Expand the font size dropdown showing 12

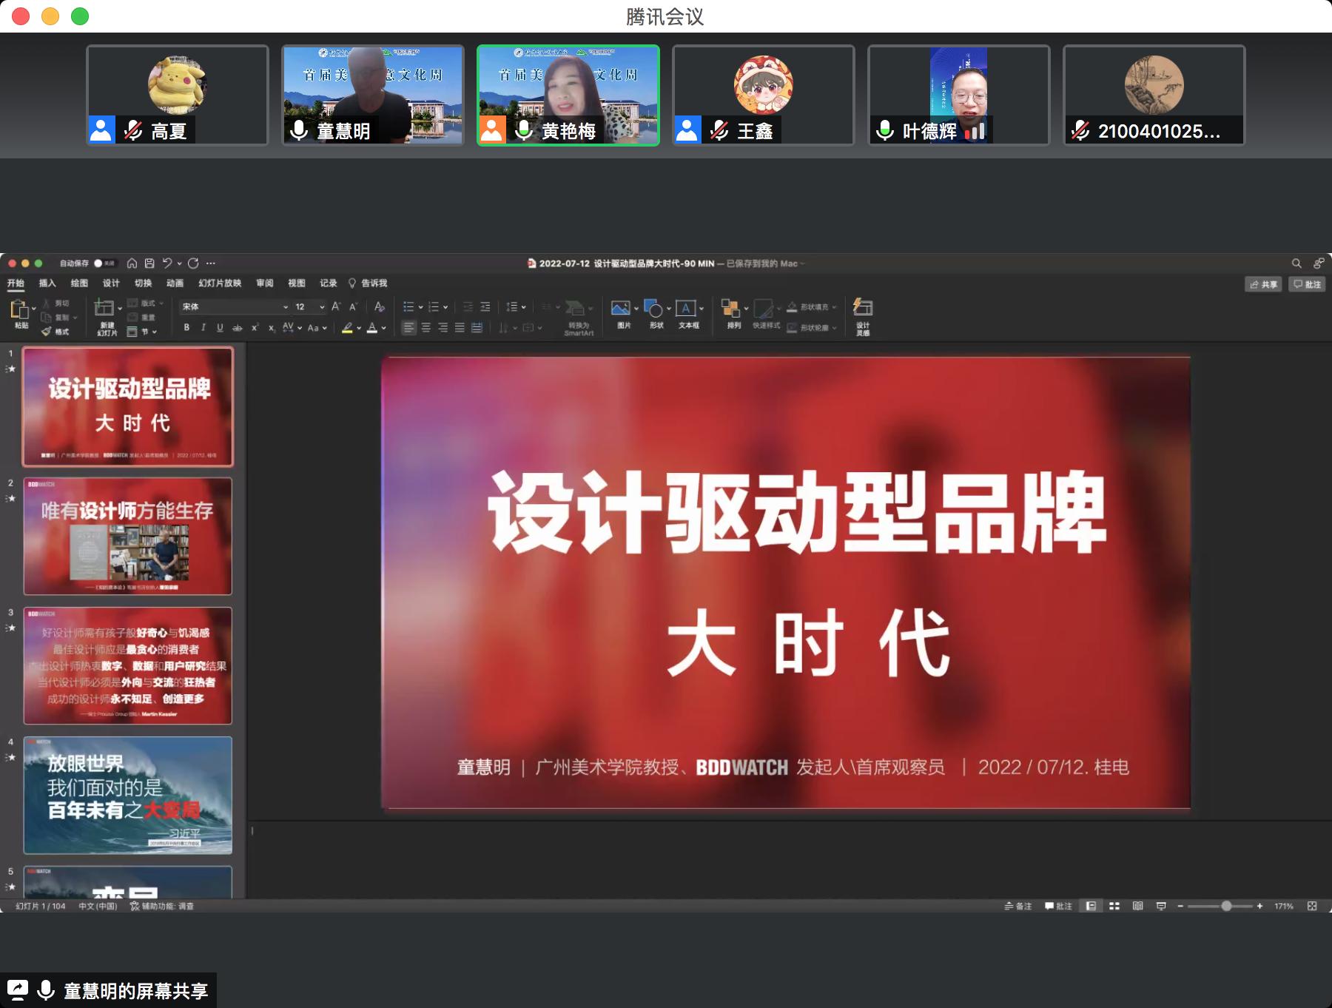pyautogui.click(x=322, y=306)
